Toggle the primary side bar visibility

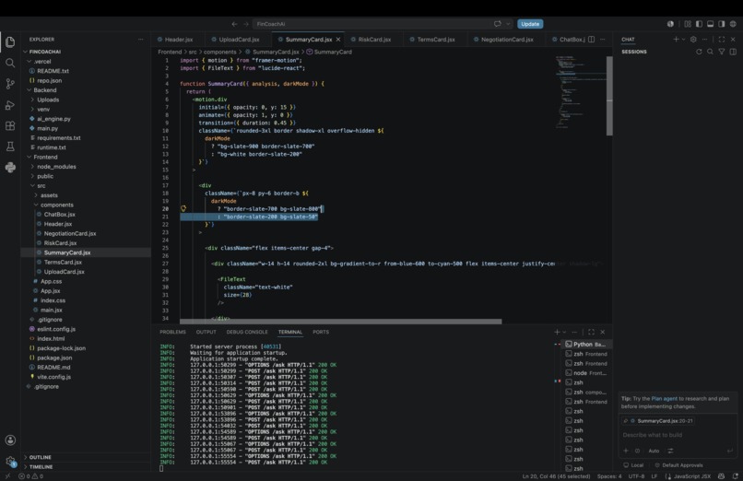click(x=699, y=24)
